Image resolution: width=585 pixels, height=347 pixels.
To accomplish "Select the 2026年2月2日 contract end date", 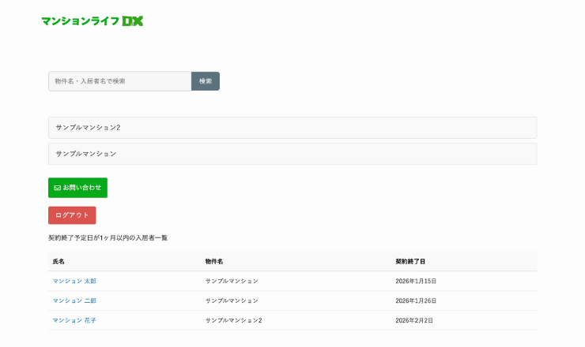I will (414, 320).
